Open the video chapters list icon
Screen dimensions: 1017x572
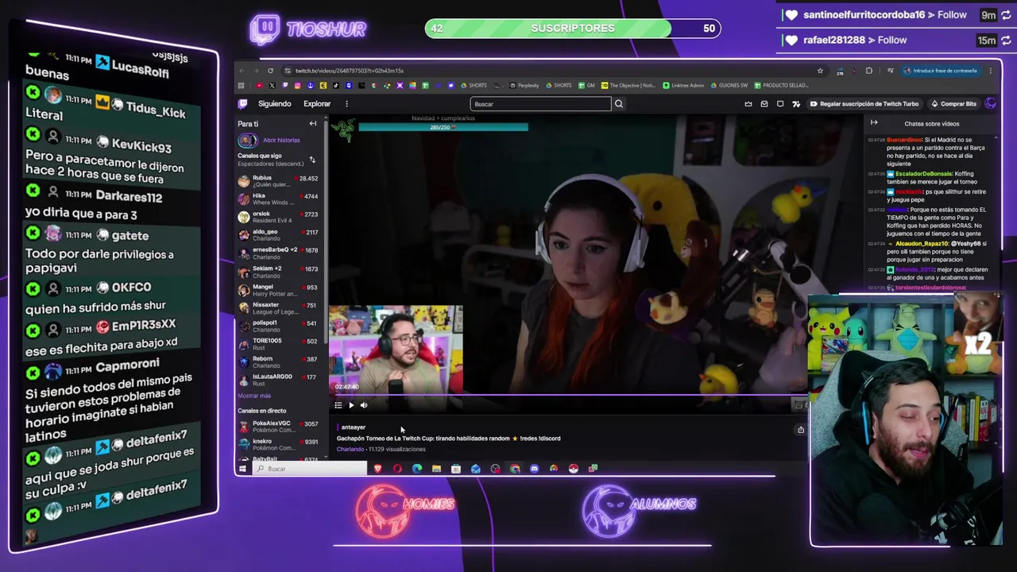[x=338, y=405]
